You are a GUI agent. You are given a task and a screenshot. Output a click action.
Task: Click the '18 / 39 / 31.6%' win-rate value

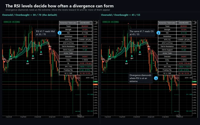pyautogui.click(x=85, y=73)
